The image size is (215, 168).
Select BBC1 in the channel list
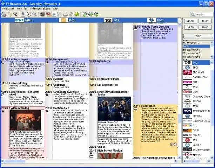click(196, 68)
